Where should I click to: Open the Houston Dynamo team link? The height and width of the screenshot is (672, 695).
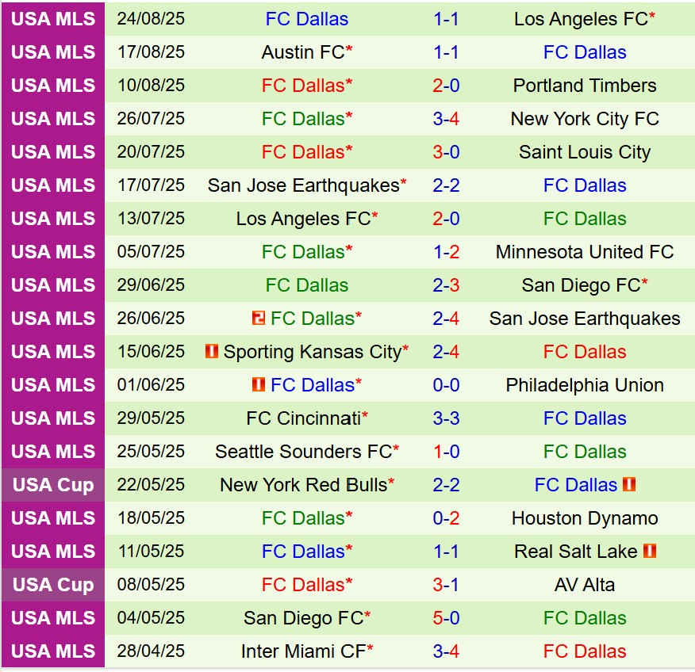point(585,518)
